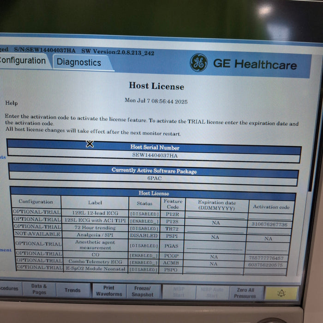Click activation code 310676267736
This screenshot has width=323, height=323.
[269, 224]
